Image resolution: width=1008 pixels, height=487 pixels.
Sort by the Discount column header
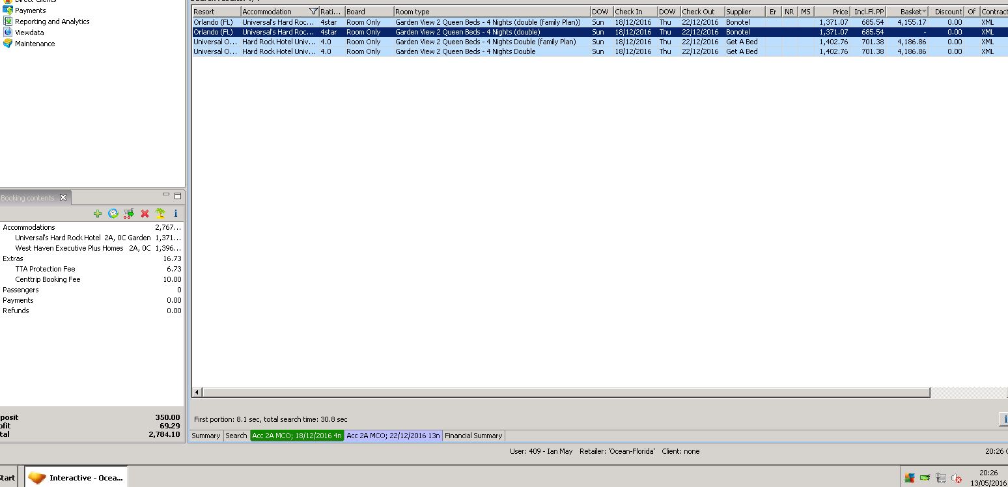pos(946,12)
